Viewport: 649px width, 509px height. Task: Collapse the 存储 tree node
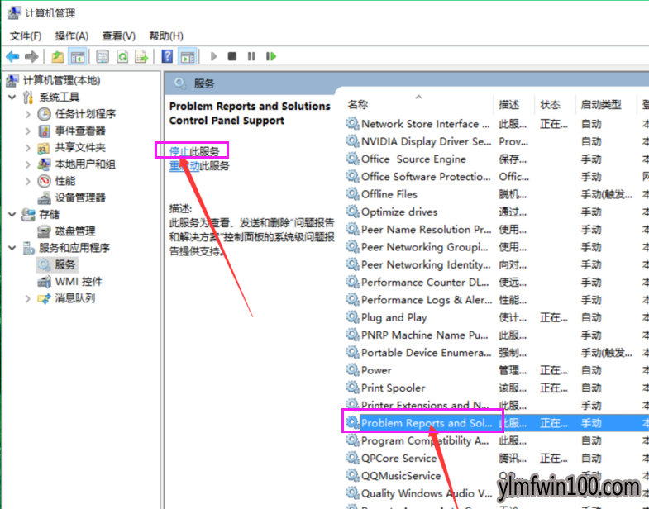click(12, 214)
